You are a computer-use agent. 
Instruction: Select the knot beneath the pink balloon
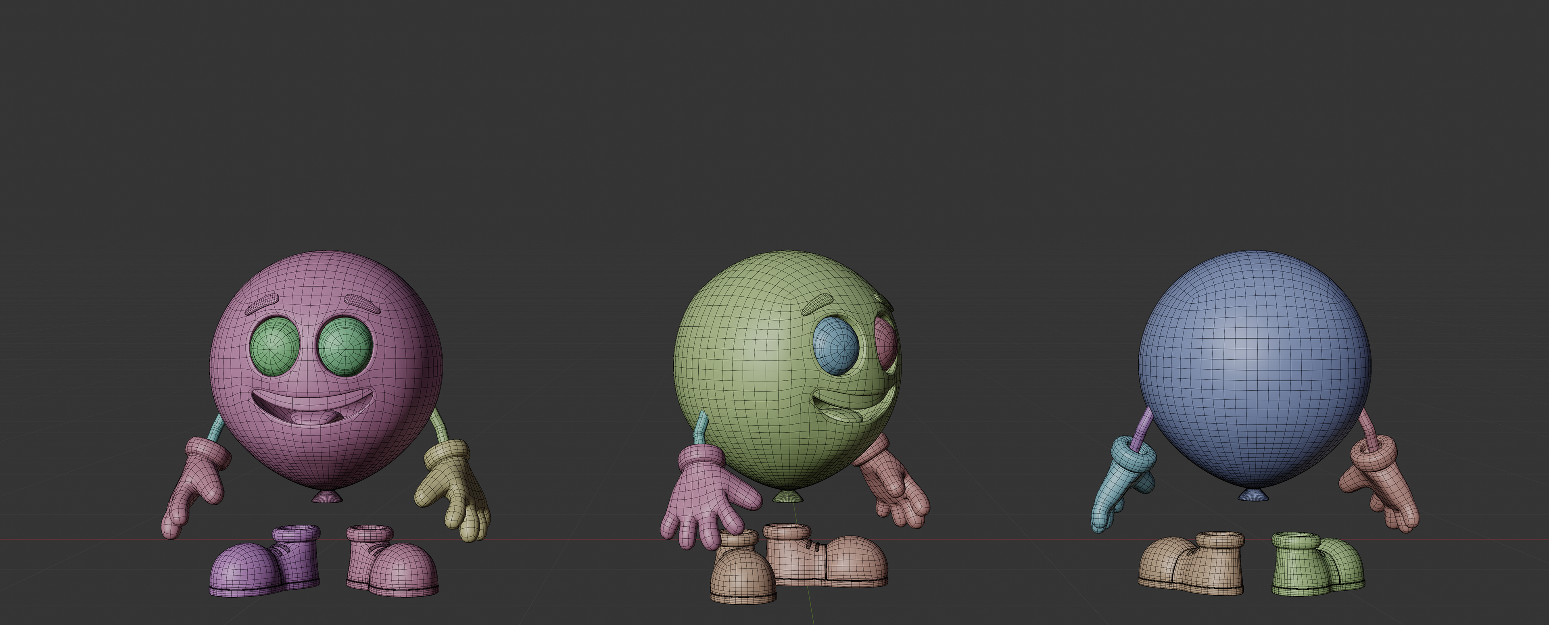[328, 496]
